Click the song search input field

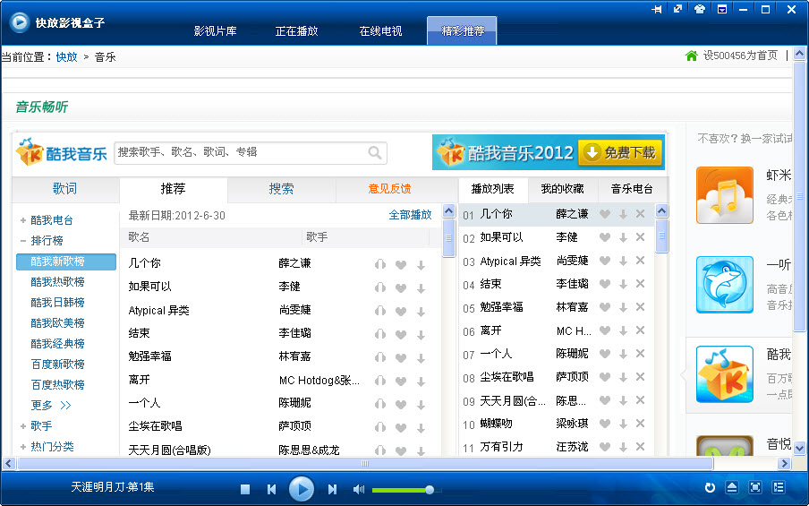coord(240,152)
